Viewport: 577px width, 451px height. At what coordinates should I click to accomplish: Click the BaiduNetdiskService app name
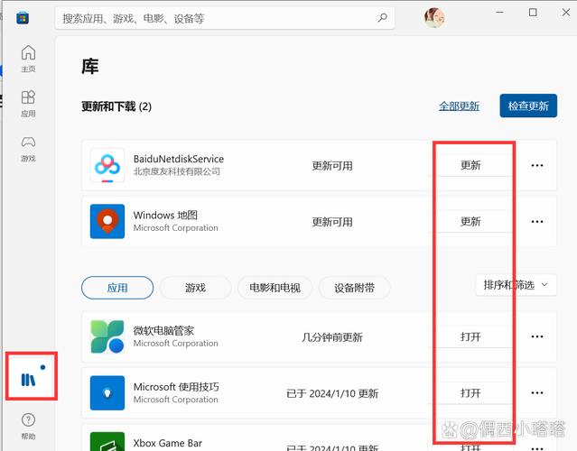click(x=179, y=159)
